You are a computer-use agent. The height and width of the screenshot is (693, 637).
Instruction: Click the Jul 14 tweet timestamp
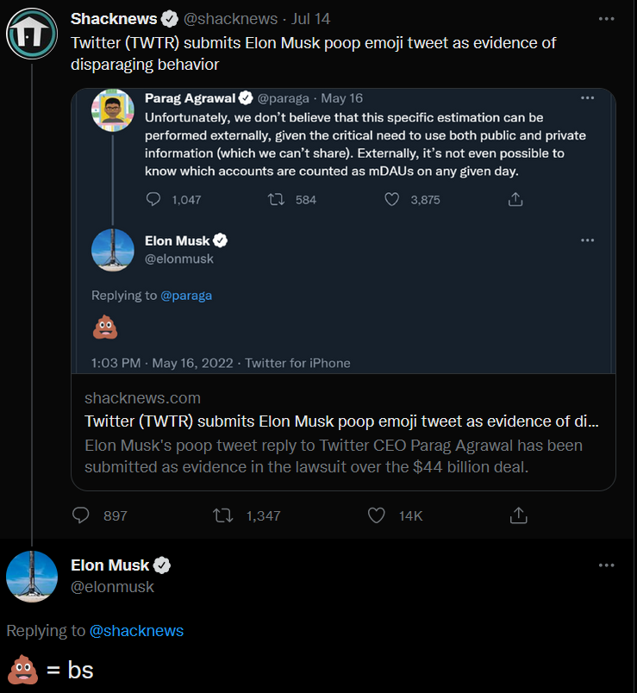click(310, 19)
